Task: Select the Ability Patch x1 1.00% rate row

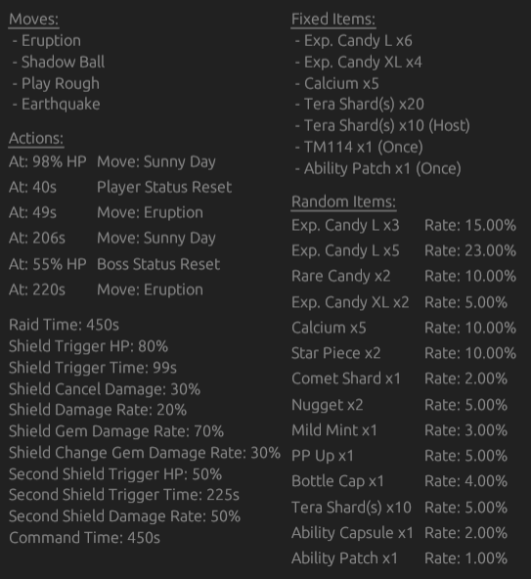Action: pyautogui.click(x=399, y=558)
